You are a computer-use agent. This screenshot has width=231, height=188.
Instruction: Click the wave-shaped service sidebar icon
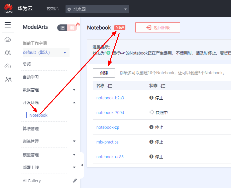8,53
